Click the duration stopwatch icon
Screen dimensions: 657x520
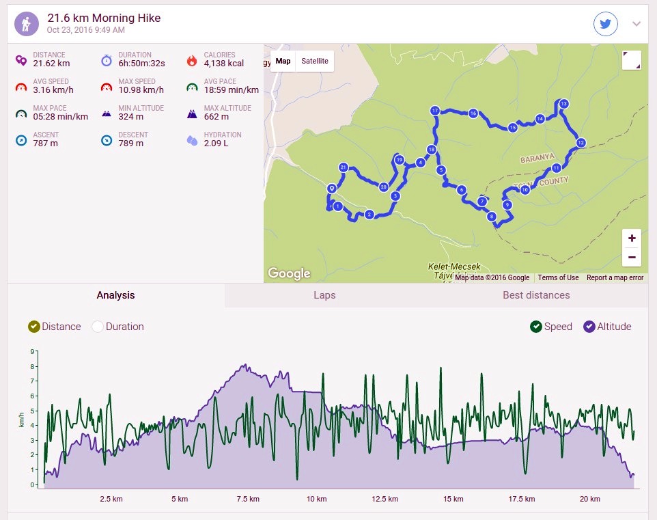[107, 60]
